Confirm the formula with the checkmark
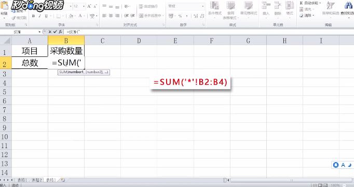This screenshot has height=187, width=354. [55, 32]
